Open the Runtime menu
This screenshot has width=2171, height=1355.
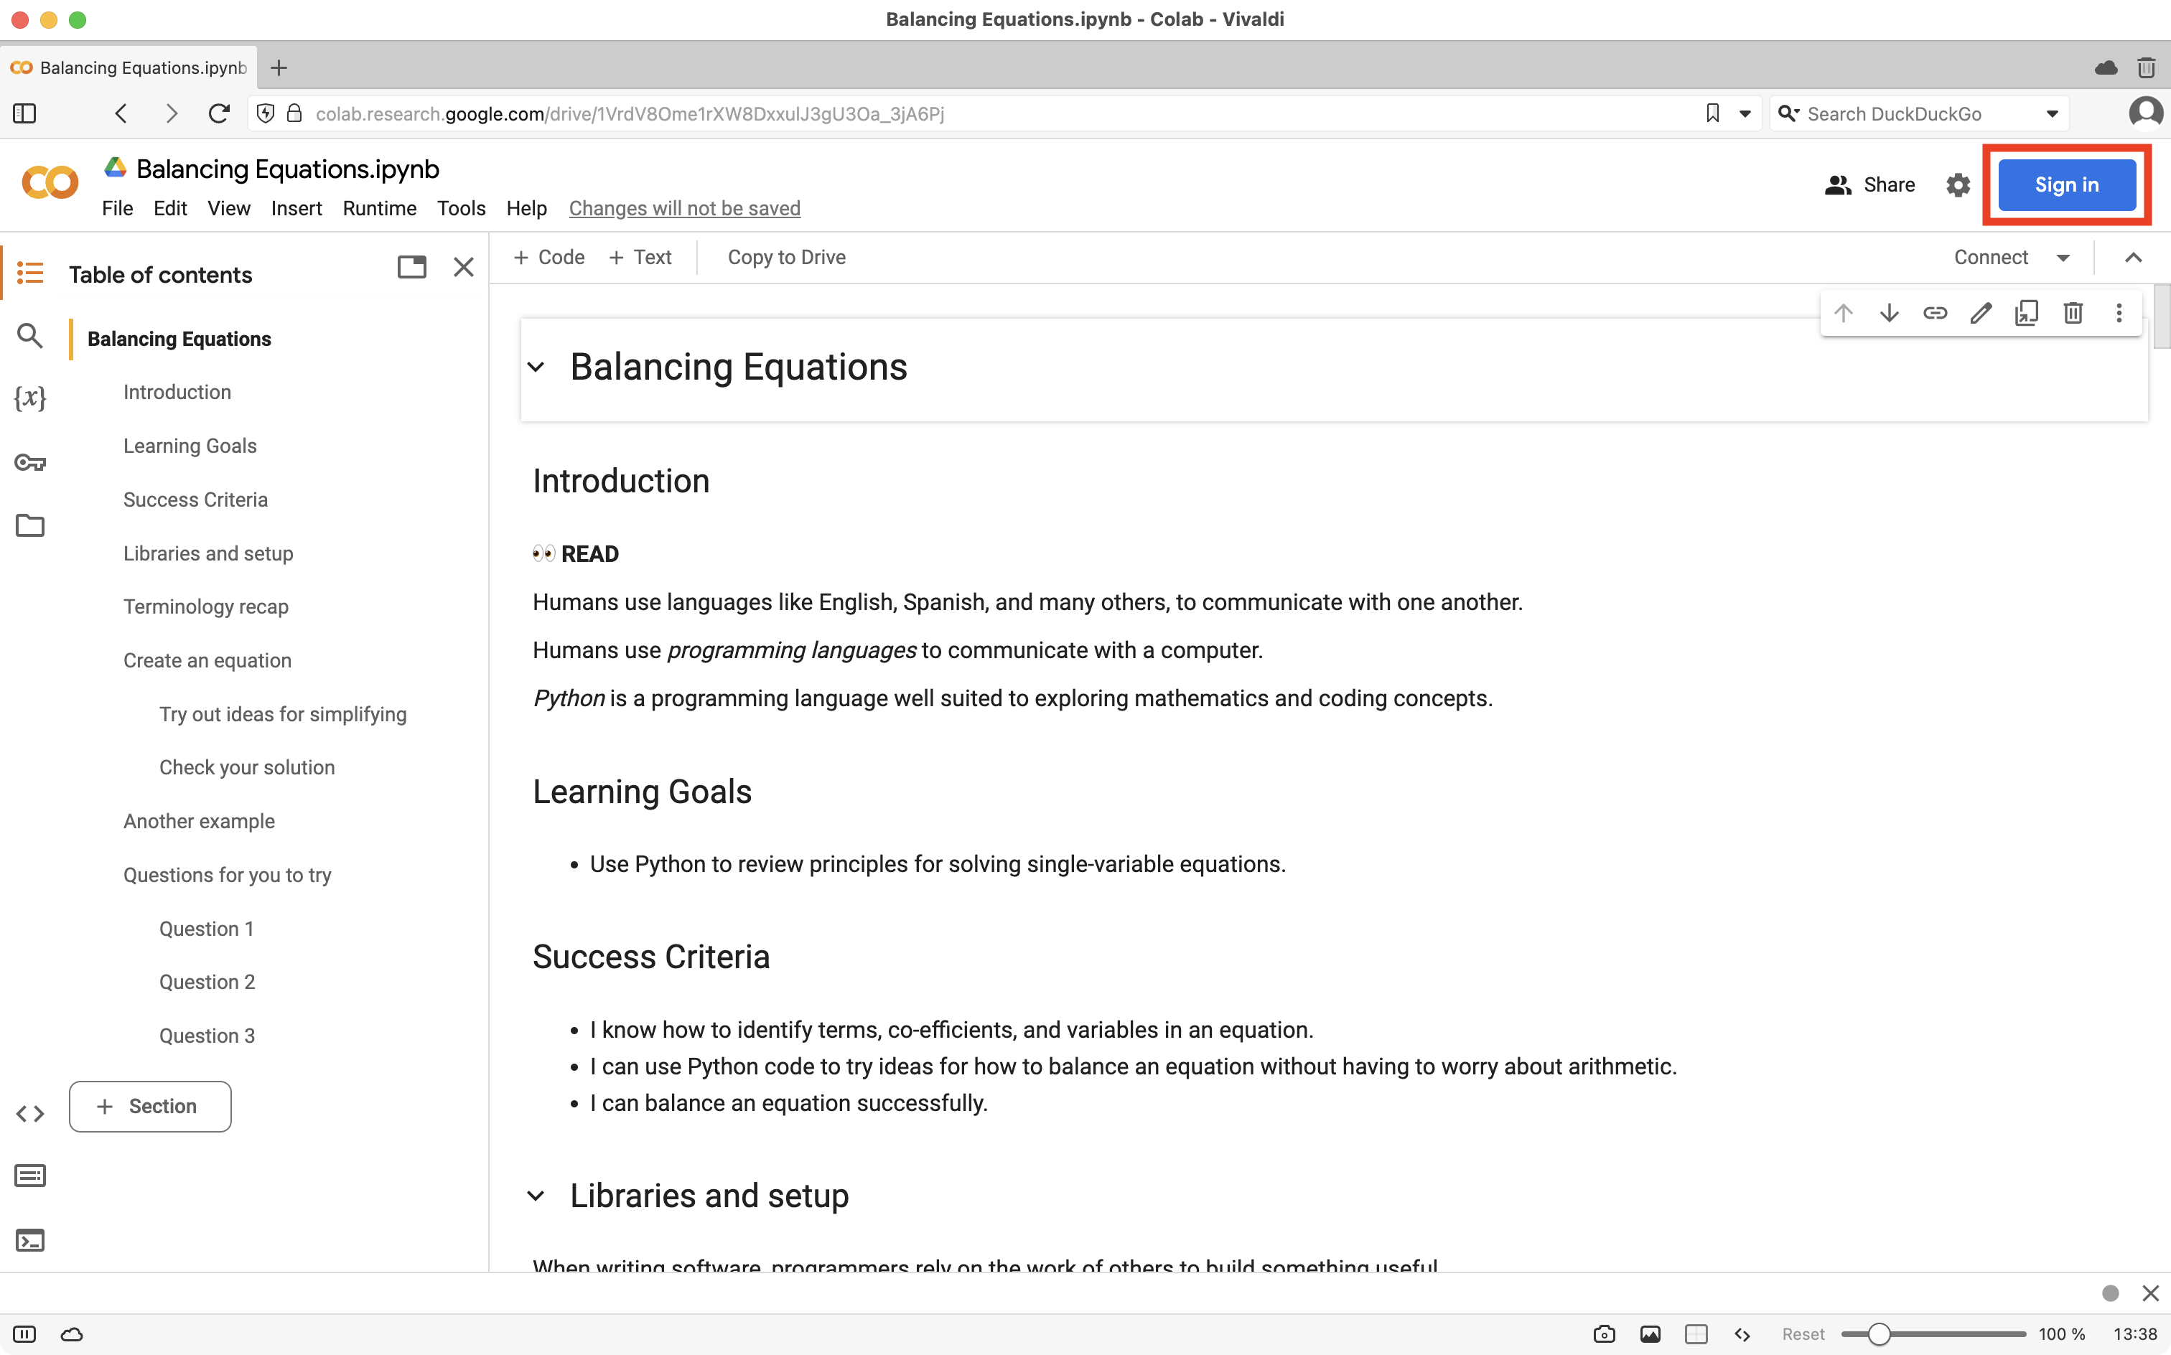pyautogui.click(x=378, y=207)
